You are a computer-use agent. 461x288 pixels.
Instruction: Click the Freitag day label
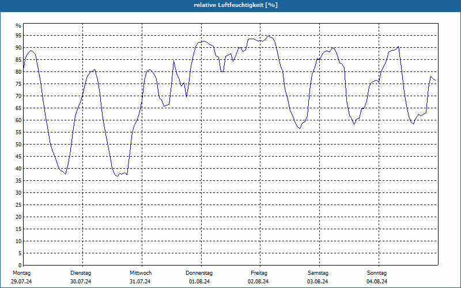tap(259, 273)
